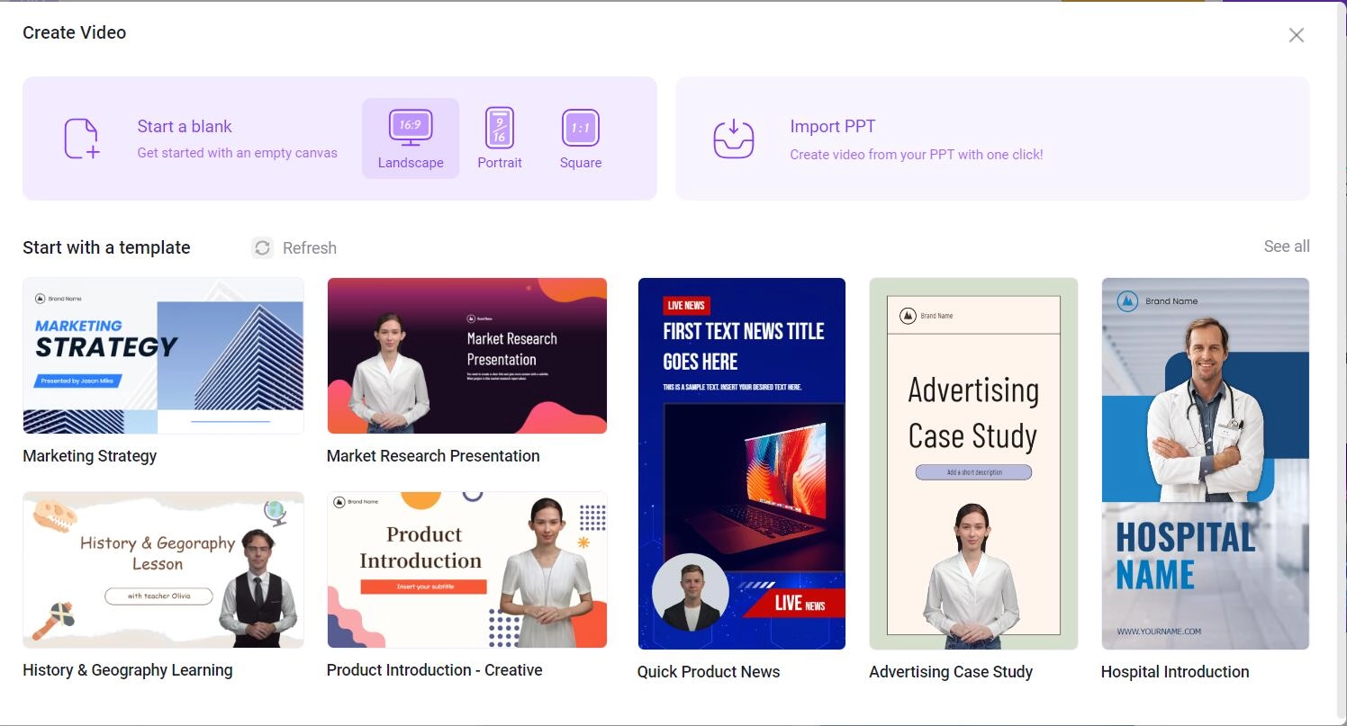Open the Marketing Strategy template thumbnail
Screen dimensions: 1347x726
(163, 355)
